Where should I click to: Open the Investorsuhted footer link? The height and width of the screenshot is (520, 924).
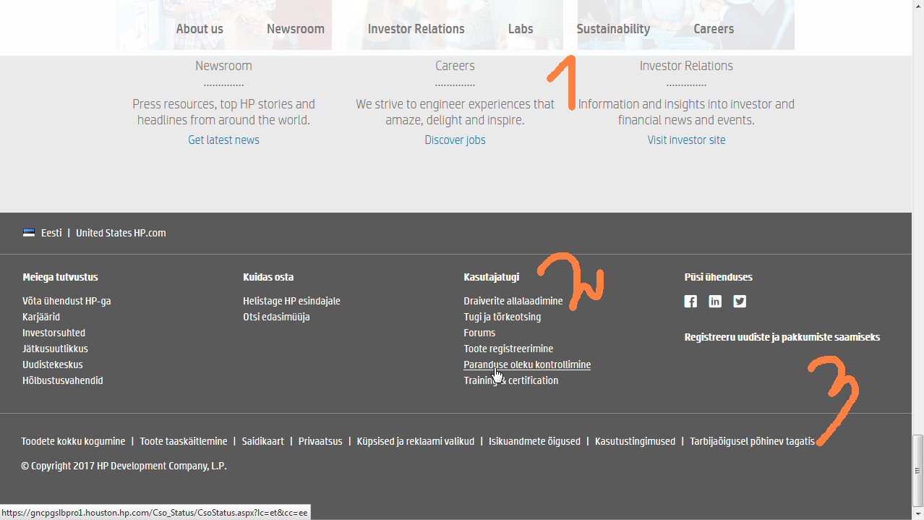pos(54,333)
